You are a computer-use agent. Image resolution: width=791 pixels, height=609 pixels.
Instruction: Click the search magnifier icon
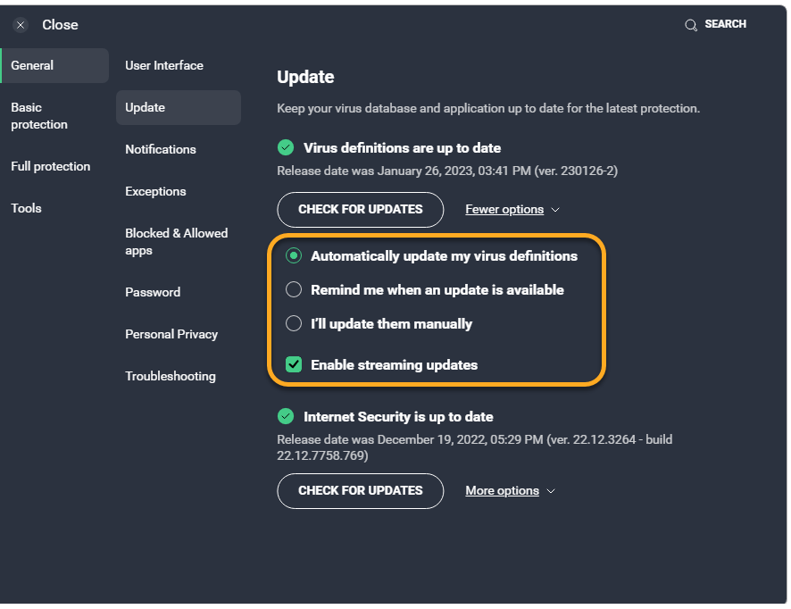pyautogui.click(x=691, y=25)
